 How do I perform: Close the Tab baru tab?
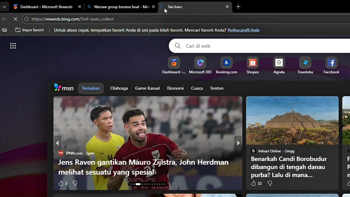coord(227,7)
